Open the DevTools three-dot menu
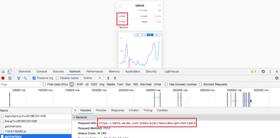 (x=270, y=72)
